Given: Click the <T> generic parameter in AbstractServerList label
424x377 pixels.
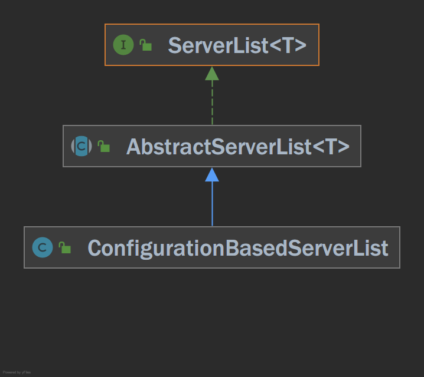Looking at the screenshot, I should coord(331,147).
